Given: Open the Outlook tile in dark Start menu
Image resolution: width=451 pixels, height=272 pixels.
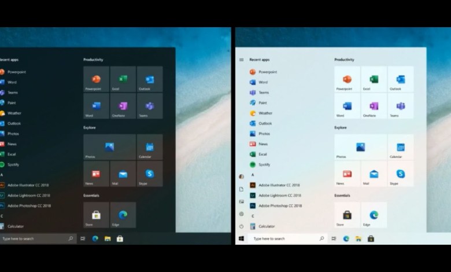Looking at the screenshot, I should pos(150,79).
